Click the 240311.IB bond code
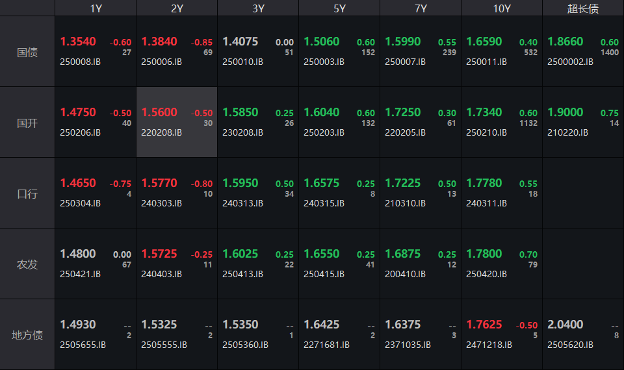 tap(486, 203)
